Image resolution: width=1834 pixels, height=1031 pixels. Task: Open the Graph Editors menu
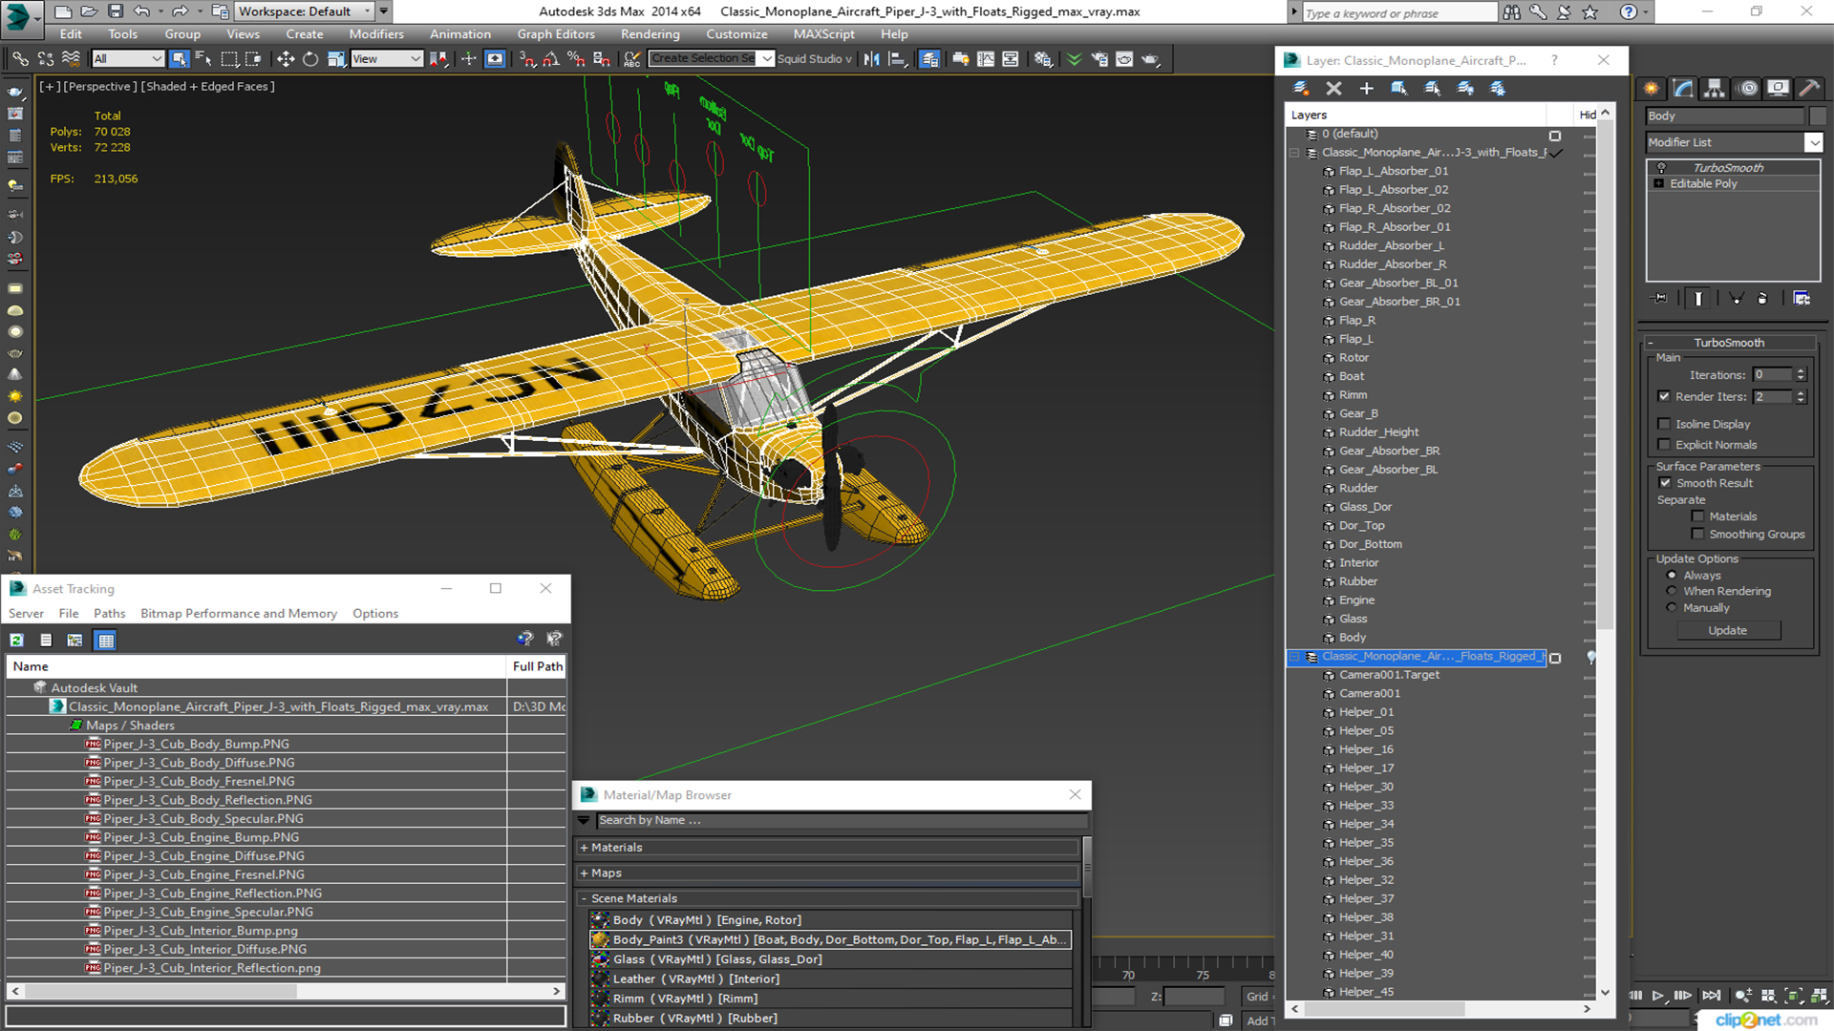point(555,34)
